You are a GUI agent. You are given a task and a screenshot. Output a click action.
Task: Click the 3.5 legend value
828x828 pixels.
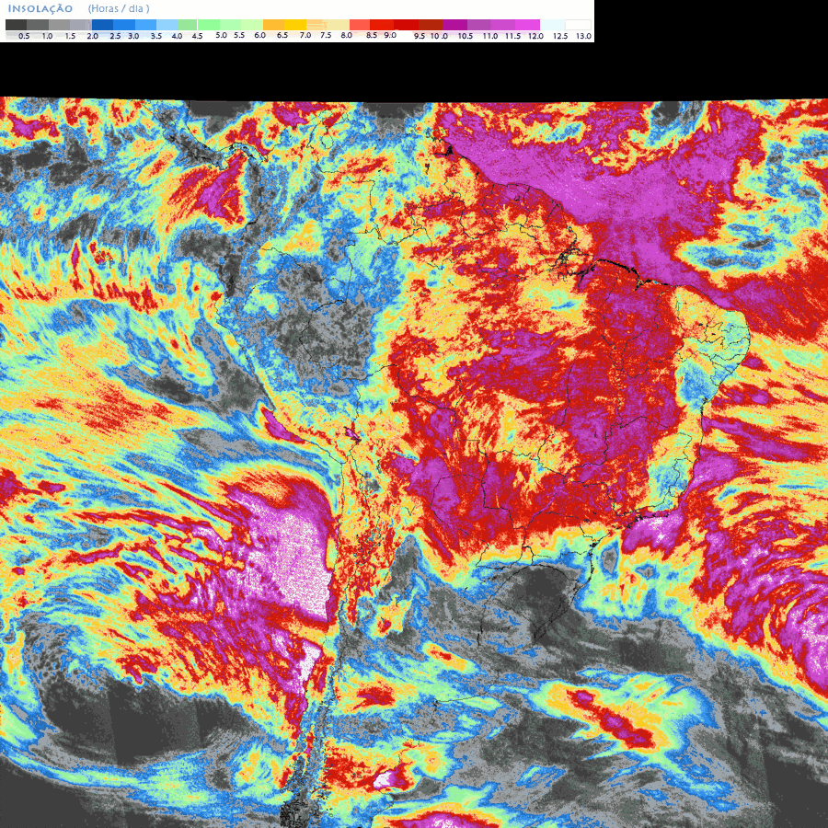point(156,36)
